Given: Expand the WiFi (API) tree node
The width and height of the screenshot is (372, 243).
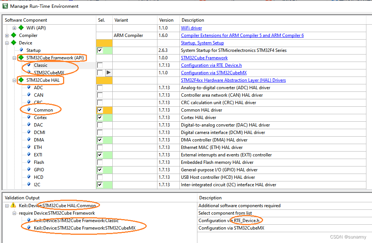Looking at the screenshot, I should pyautogui.click(x=14, y=28).
